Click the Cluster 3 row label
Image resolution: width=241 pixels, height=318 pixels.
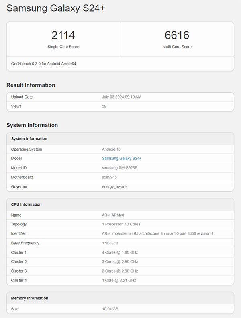(19, 271)
